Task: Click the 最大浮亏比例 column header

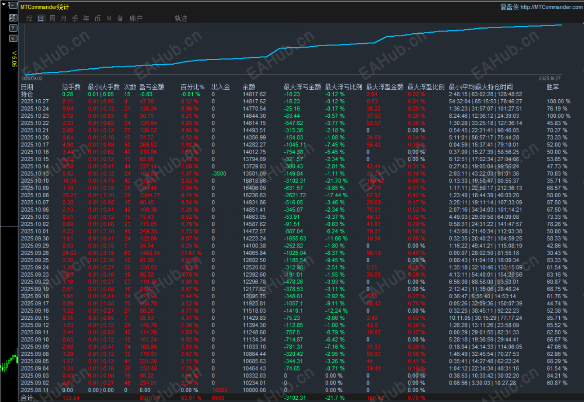Action: point(344,87)
